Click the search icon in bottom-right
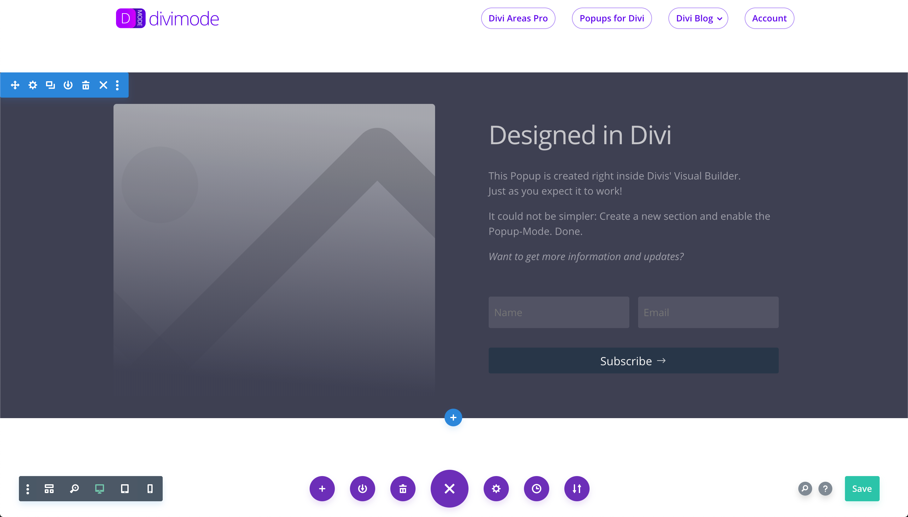The width and height of the screenshot is (908, 517). [805, 488]
